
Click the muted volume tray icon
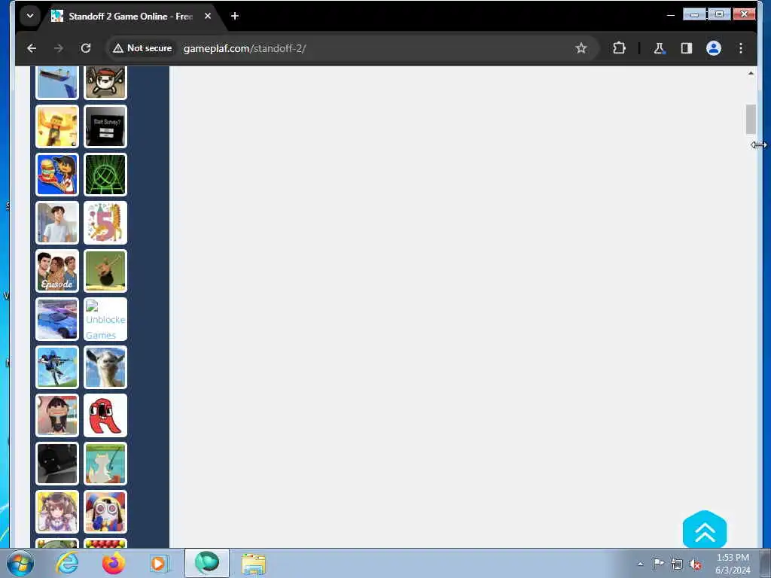(x=695, y=564)
